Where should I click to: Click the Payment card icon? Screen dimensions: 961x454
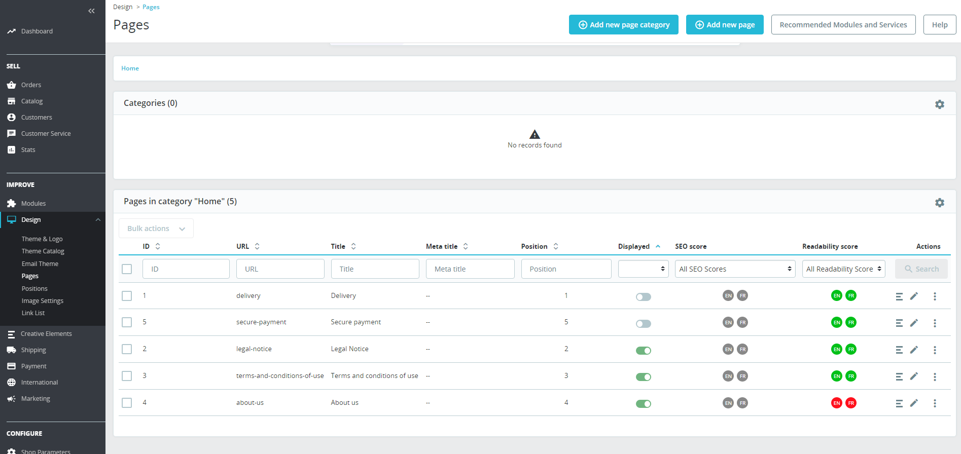pyautogui.click(x=11, y=366)
